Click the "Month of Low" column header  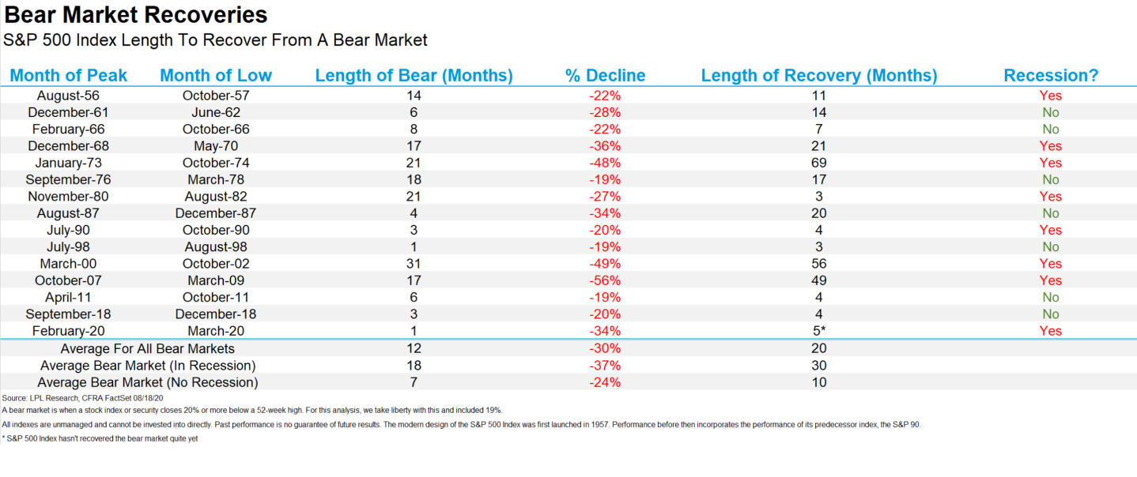point(215,76)
